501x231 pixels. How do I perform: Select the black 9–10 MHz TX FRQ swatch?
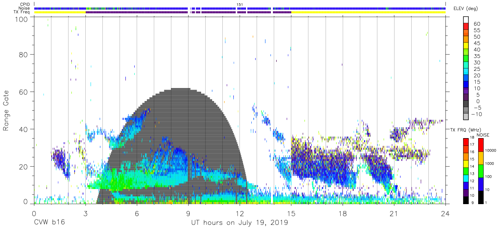click(466, 200)
